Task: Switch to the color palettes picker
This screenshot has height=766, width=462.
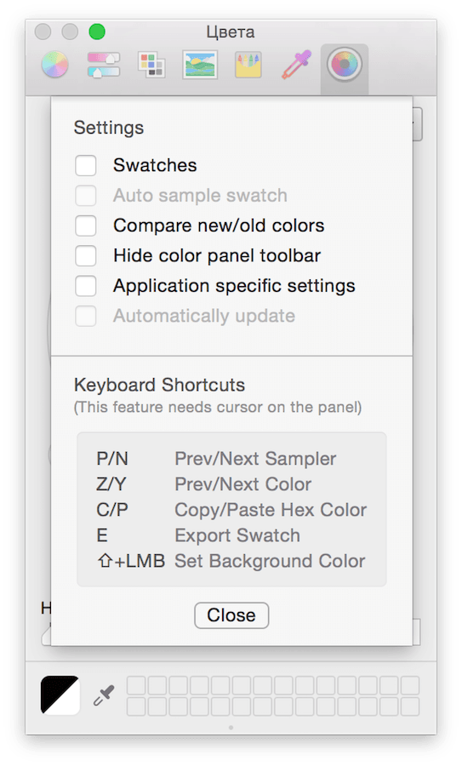Action: pos(151,65)
